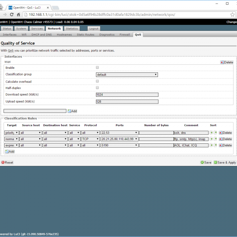Delete the ssh, dns classification rule
This screenshot has width=237, height=237.
(x=225, y=133)
